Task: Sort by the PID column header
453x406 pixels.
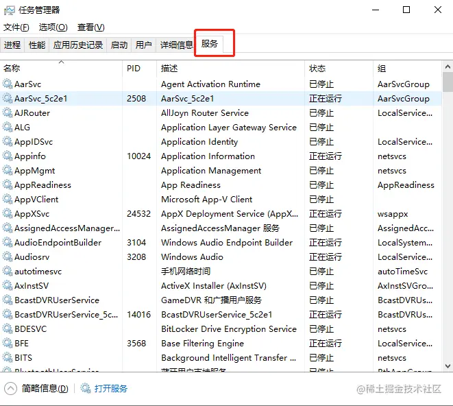Action: click(139, 69)
